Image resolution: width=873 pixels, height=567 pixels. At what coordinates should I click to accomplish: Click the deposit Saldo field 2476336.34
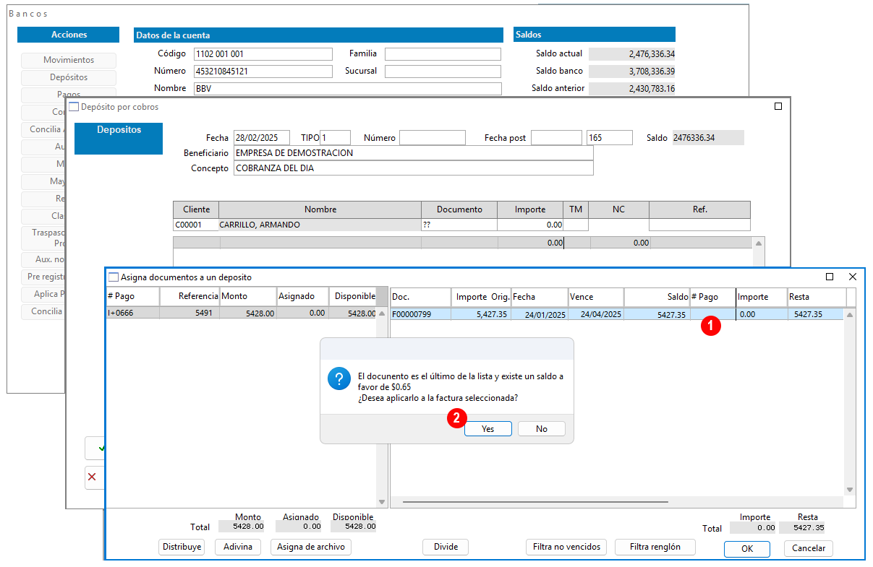tap(707, 137)
